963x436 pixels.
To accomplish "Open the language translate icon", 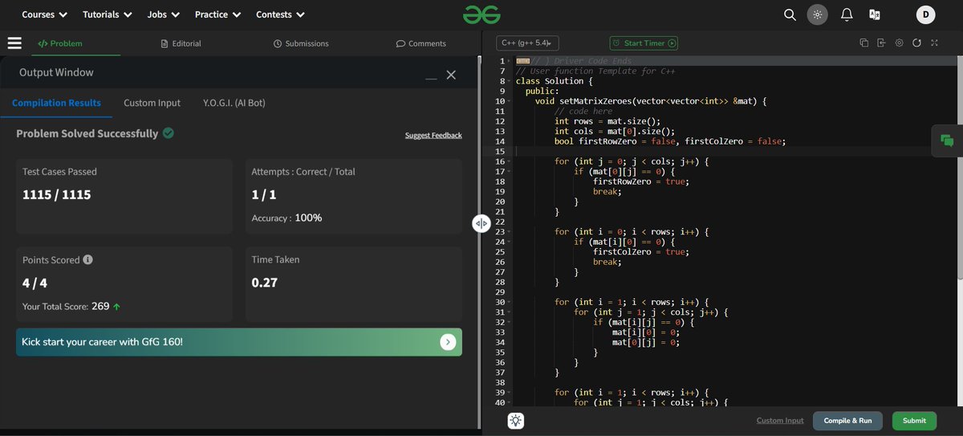I will click(875, 14).
